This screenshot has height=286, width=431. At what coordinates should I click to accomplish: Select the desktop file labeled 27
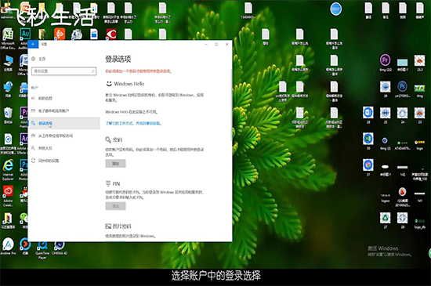click(386, 220)
